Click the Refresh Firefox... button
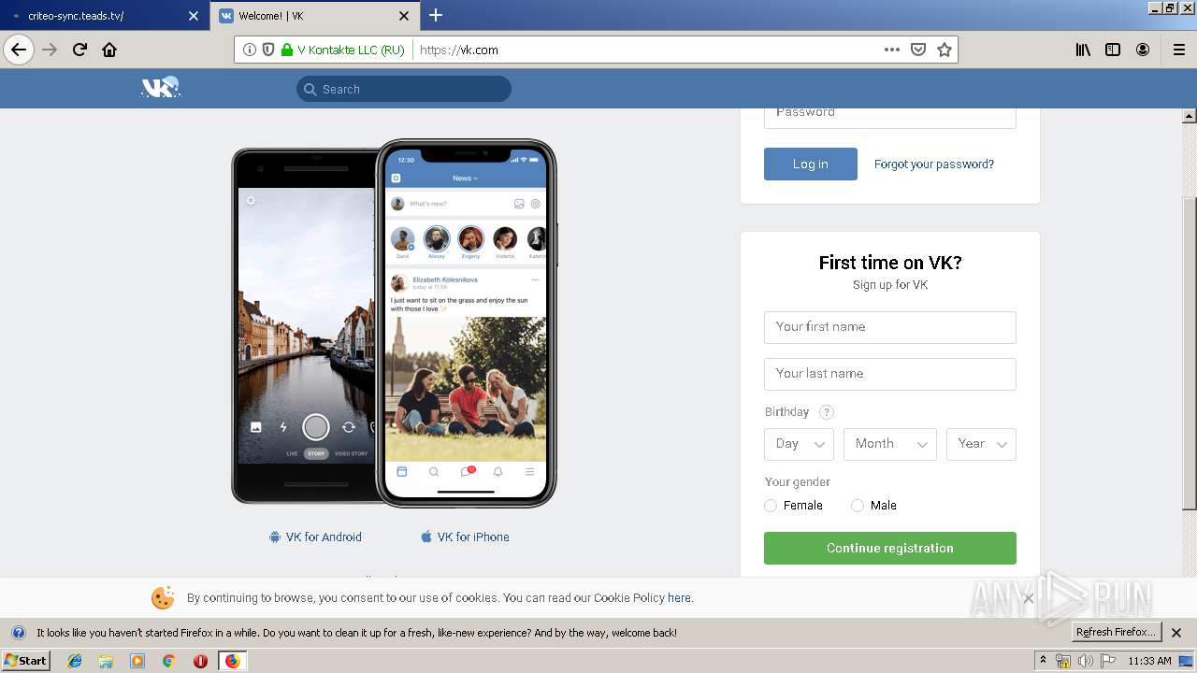Image resolution: width=1197 pixels, height=673 pixels. 1117,632
